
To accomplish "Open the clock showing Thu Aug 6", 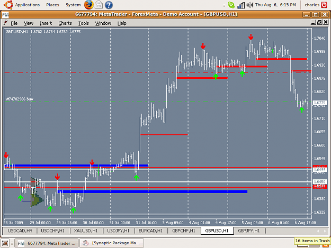I will [x=275, y=5].
